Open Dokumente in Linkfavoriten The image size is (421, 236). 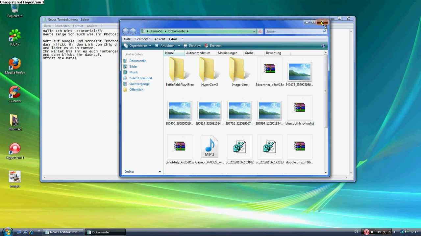point(135,61)
